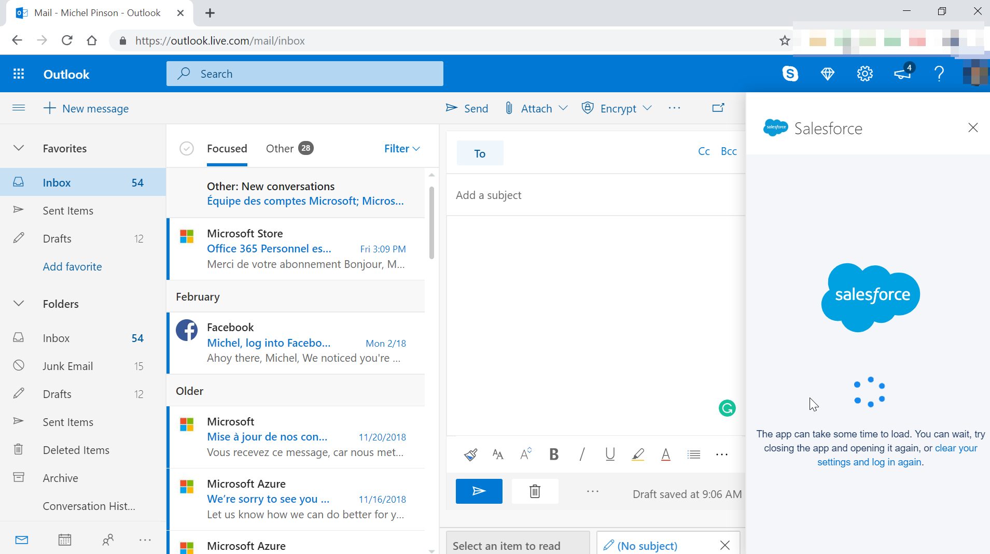Show more formatting options ellipsis
The image size is (990, 554).
(722, 454)
